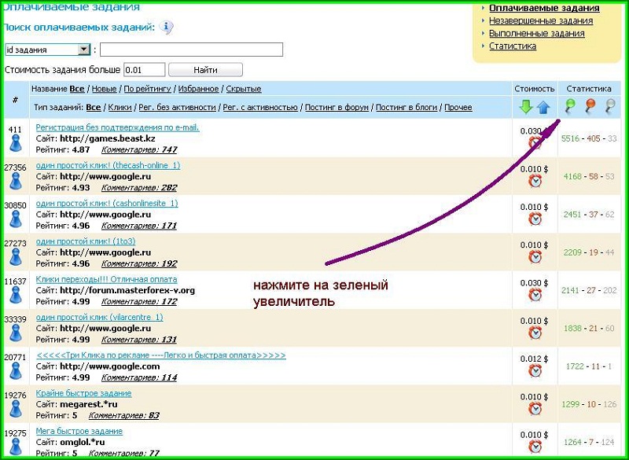Click the minimum cost field showing 0.01
This screenshot has width=629, height=460.
(x=144, y=70)
